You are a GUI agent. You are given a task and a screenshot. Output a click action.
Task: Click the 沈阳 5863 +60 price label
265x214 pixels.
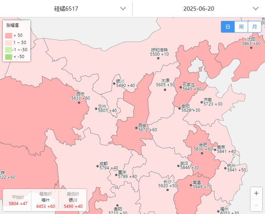251,42
